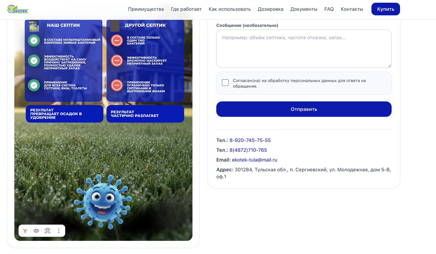Start visual search via the camera icon
This screenshot has width=436, height=254.
click(x=47, y=231)
